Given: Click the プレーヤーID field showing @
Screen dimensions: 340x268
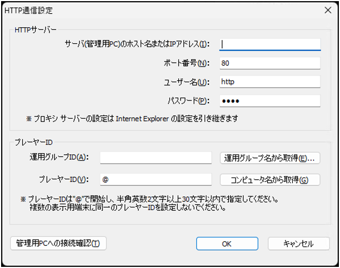Looking at the screenshot, I should pyautogui.click(x=156, y=180).
